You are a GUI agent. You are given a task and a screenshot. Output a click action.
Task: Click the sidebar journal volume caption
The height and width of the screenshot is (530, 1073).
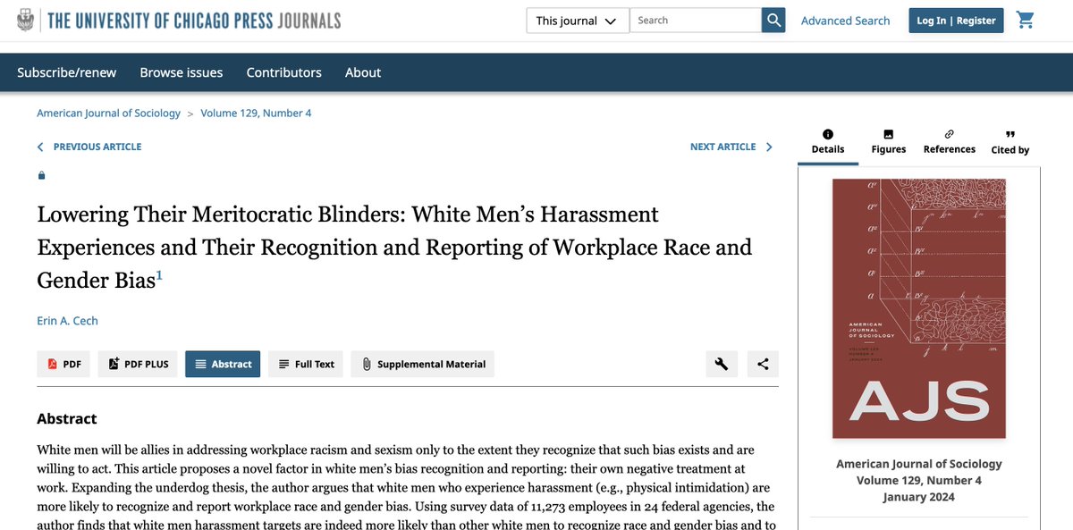[x=918, y=480]
